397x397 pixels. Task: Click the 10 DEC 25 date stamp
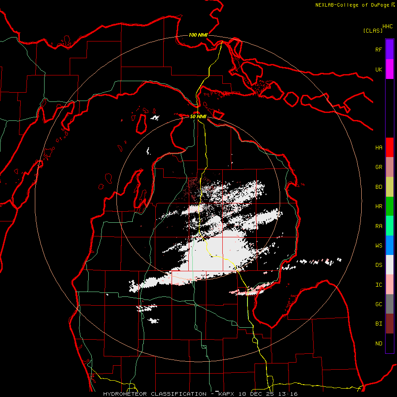(256, 394)
